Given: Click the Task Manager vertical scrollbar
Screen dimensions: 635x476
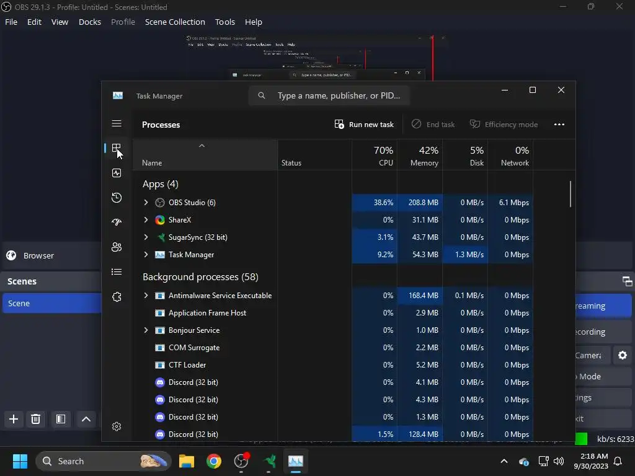Looking at the screenshot, I should tap(571, 194).
